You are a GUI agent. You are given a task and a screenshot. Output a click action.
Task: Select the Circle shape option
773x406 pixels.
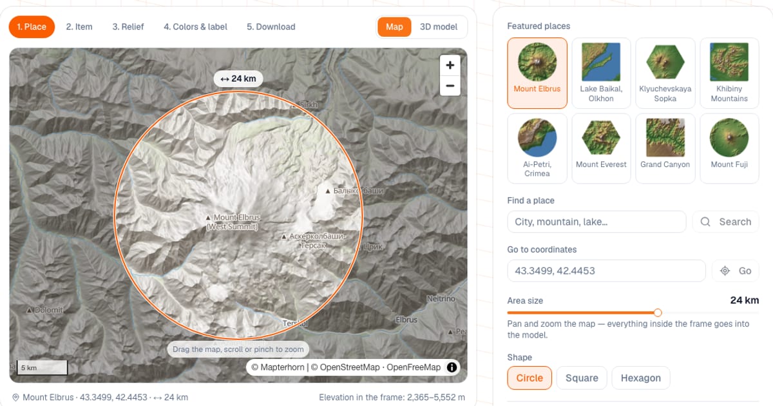[x=530, y=378]
